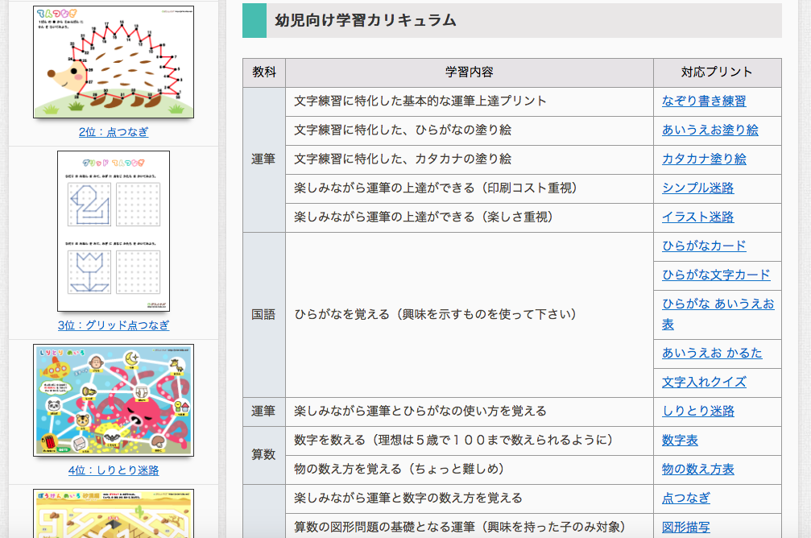Open the なぞり書き練習 print link

tap(703, 101)
